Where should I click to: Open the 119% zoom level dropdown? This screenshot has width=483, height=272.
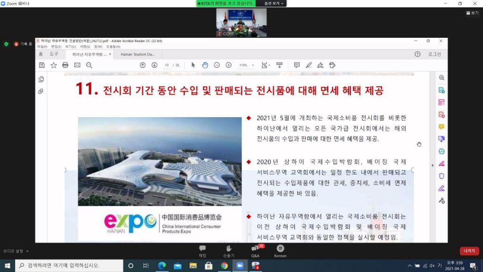(x=246, y=65)
